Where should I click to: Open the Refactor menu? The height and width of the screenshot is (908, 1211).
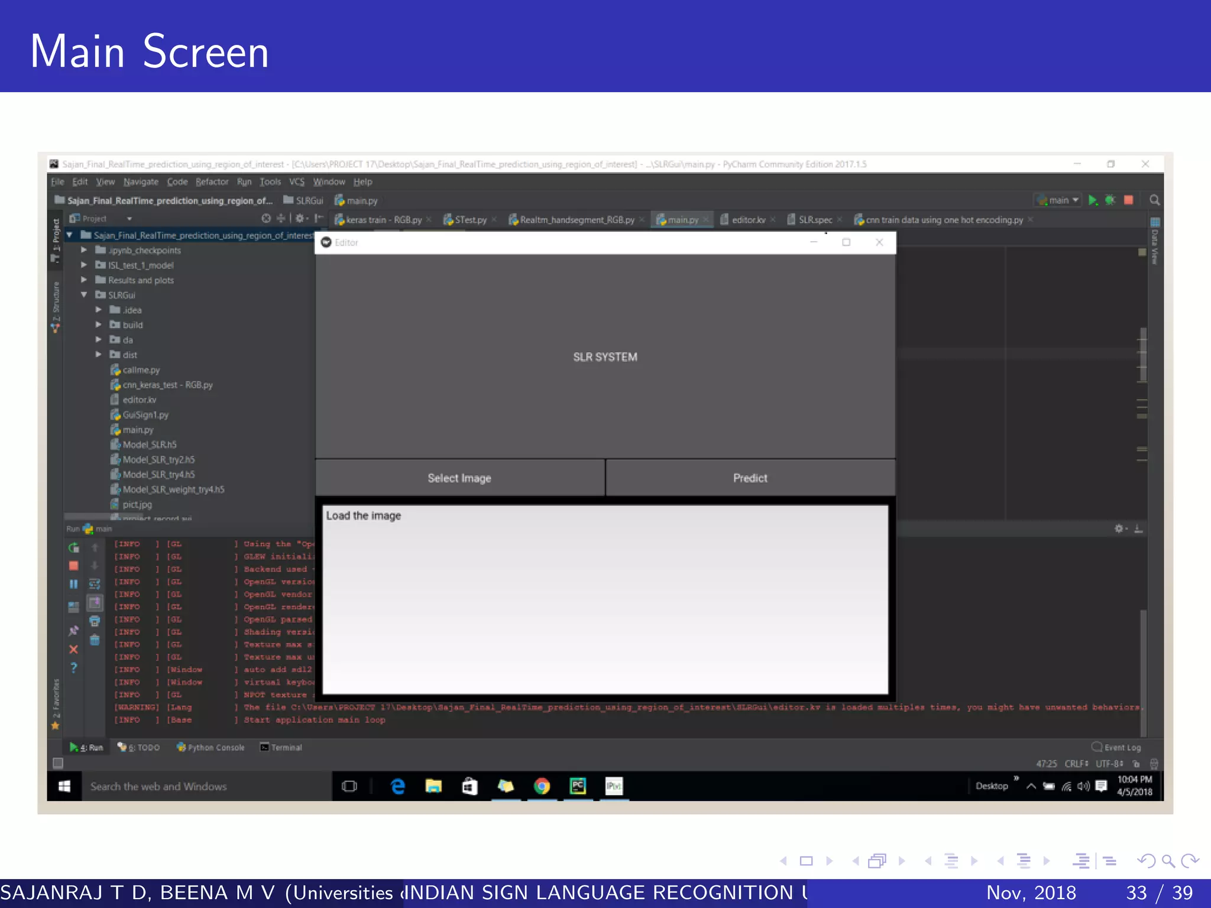click(212, 182)
